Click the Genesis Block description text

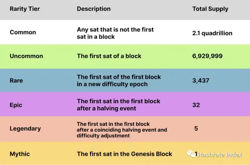[124, 154]
